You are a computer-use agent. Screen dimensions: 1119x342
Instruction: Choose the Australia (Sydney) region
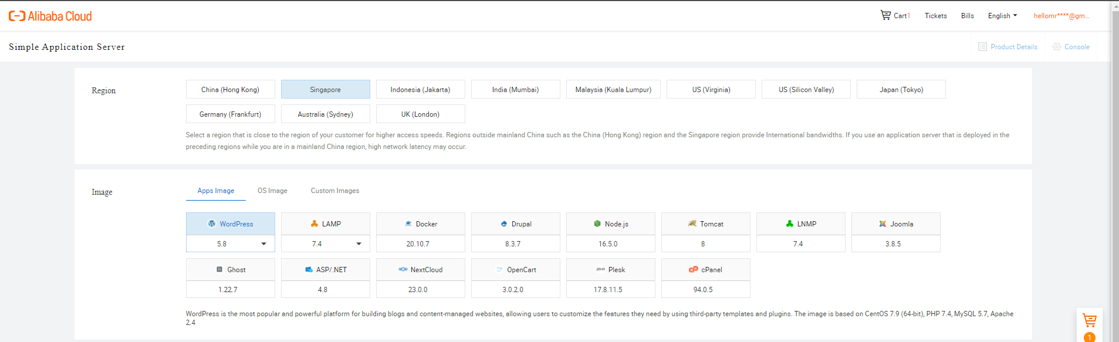click(326, 114)
